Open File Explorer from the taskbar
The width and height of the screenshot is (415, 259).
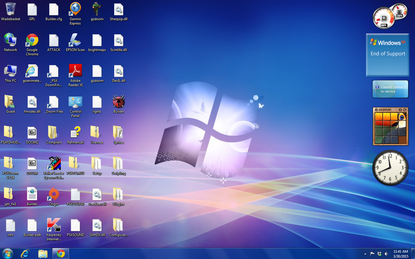click(x=43, y=254)
